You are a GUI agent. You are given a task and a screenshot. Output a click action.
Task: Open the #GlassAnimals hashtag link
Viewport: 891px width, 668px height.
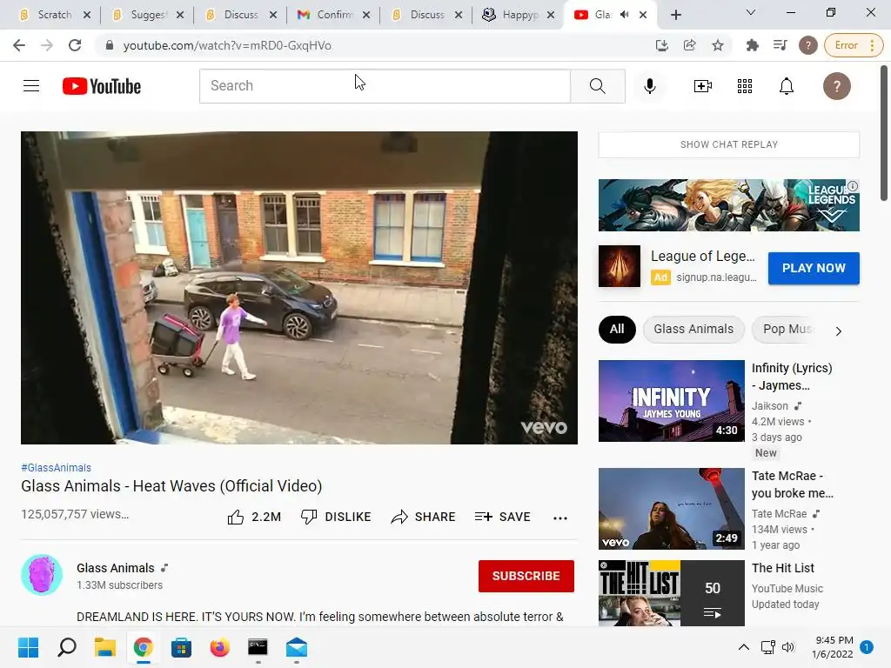56,468
